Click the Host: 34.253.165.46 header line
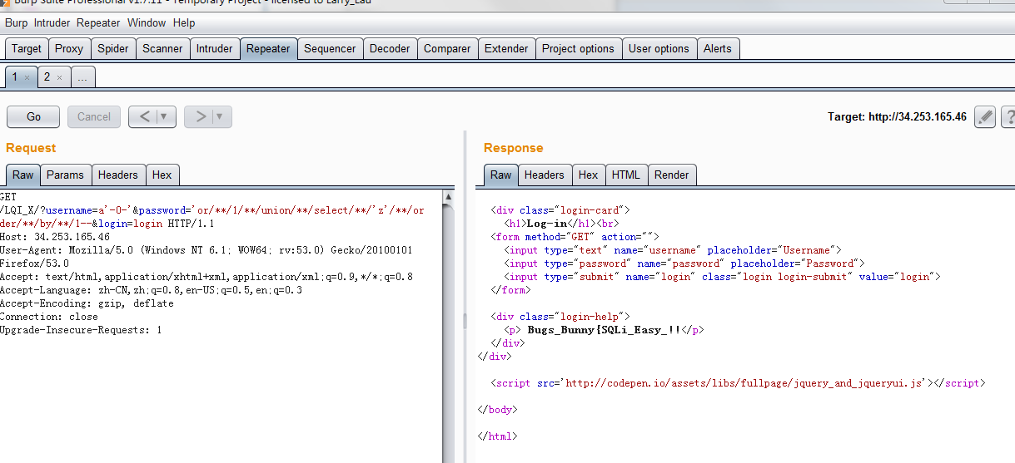 [x=55, y=237]
